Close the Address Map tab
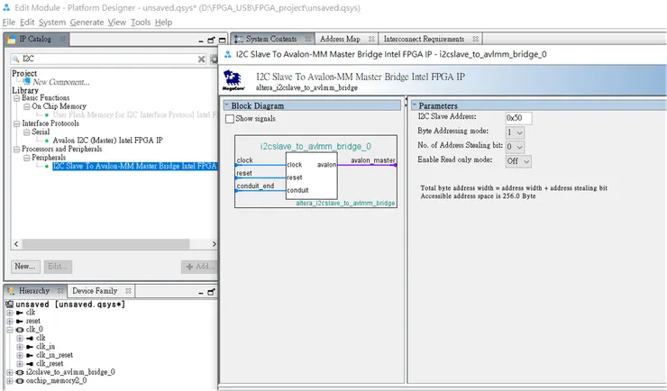This screenshot has width=667, height=391. pos(371,39)
